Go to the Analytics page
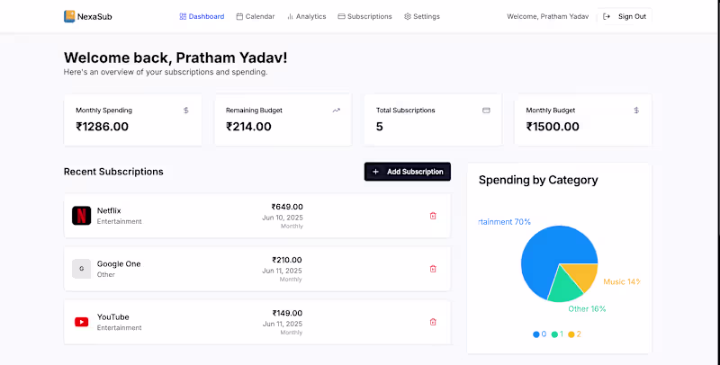 pyautogui.click(x=307, y=16)
